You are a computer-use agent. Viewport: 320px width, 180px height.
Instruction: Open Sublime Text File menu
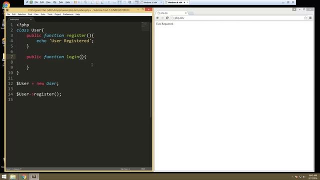tap(8, 14)
